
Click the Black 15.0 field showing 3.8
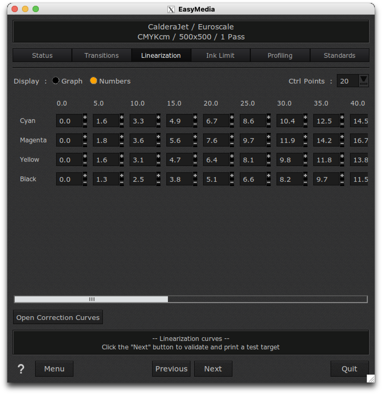pos(179,179)
